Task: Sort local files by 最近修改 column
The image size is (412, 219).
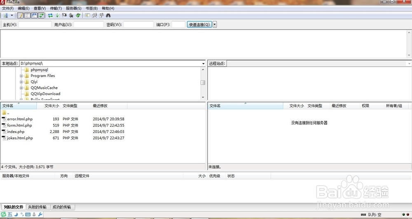Action: click(109, 106)
